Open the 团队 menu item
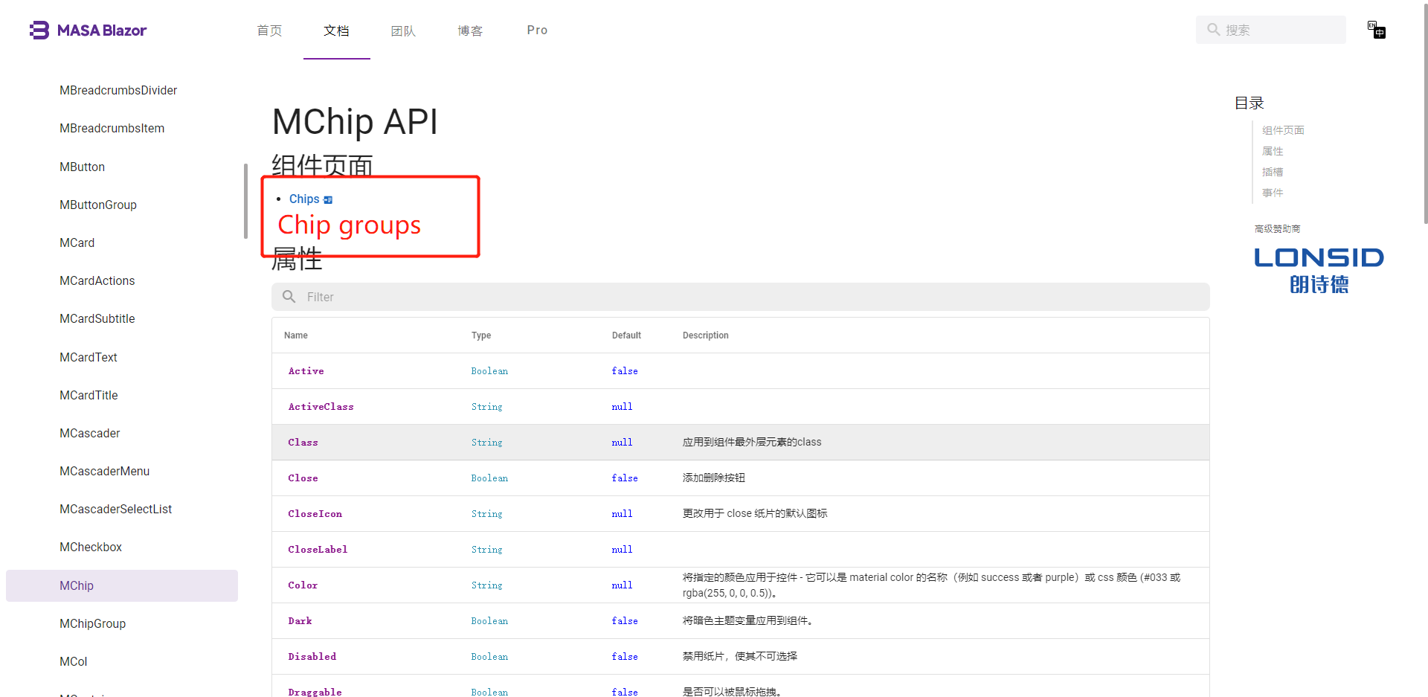Image resolution: width=1428 pixels, height=697 pixels. click(x=403, y=30)
